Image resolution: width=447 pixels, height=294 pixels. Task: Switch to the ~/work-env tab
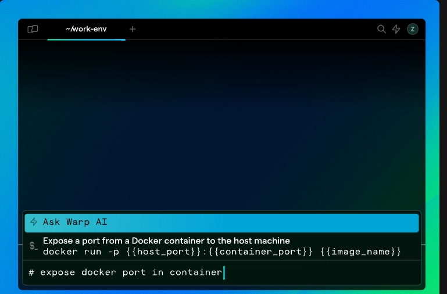pyautogui.click(x=86, y=29)
